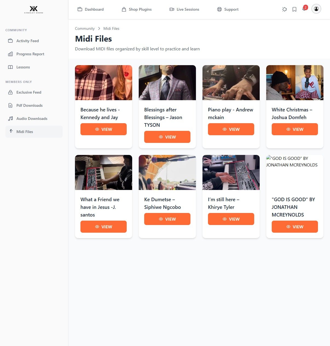The image size is (330, 346).
Task: View Ke Dumetse – Siphiwe Ngcobo file
Action: [167, 219]
